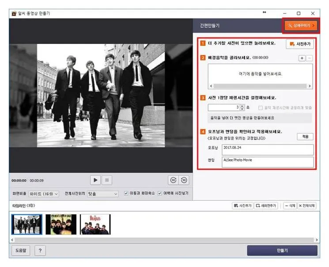The height and width of the screenshot is (267, 329).
Task: Select second timeline thumbnail album cover
Action: [61, 225]
